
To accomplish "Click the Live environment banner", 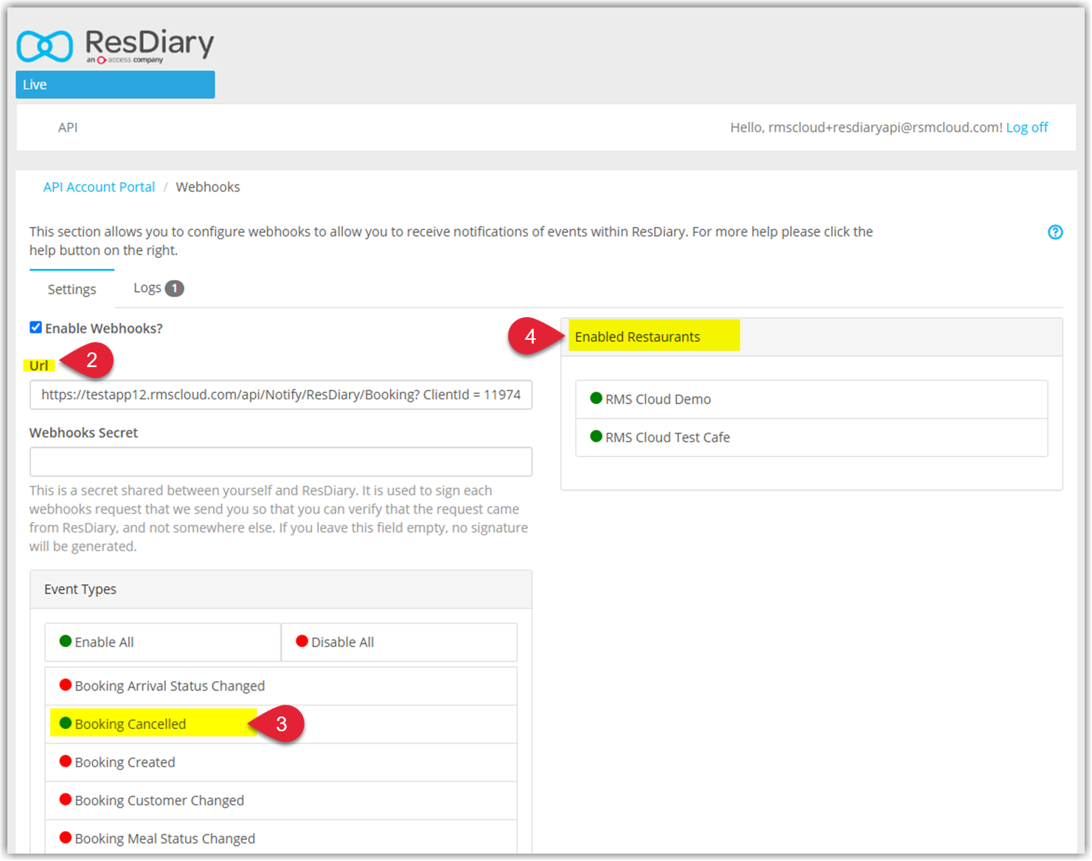I will click(x=115, y=85).
